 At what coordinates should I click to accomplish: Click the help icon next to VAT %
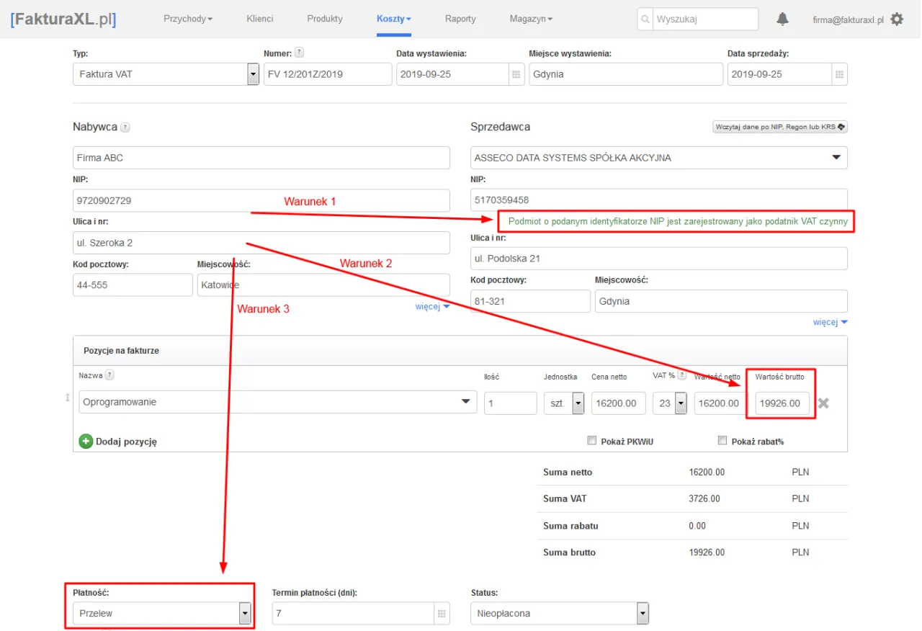[681, 375]
